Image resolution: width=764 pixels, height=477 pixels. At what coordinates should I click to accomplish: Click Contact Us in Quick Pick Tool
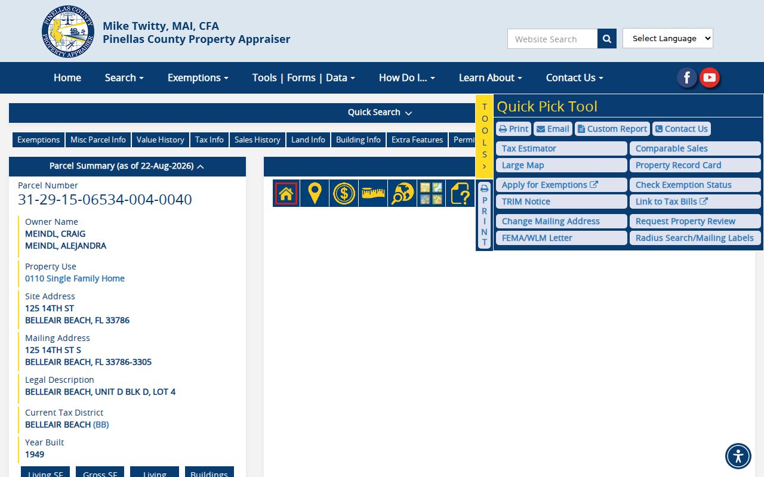click(x=682, y=129)
